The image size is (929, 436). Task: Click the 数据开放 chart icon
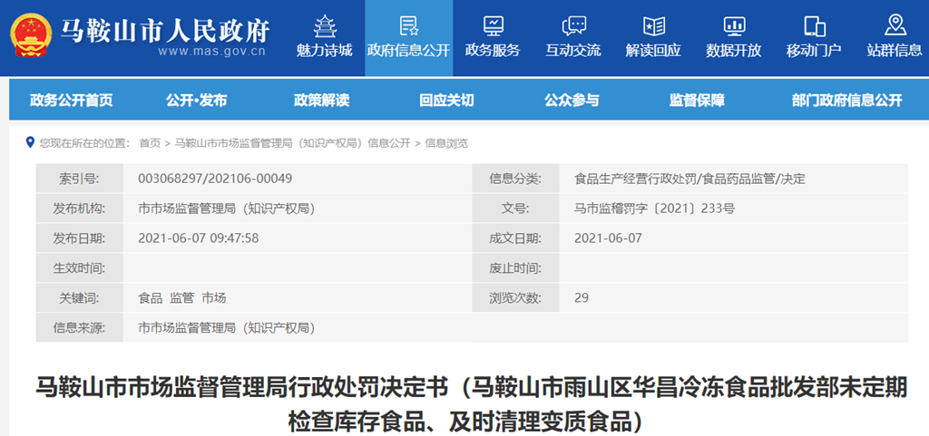point(733,24)
